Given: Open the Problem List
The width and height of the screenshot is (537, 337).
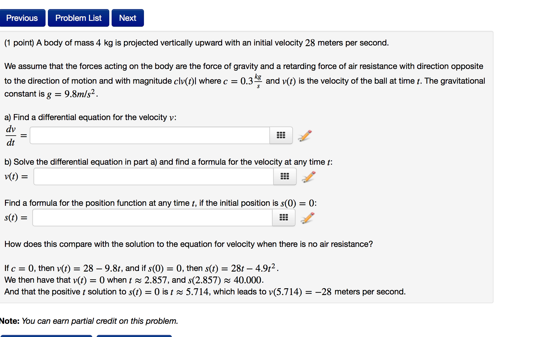Looking at the screenshot, I should [x=78, y=18].
